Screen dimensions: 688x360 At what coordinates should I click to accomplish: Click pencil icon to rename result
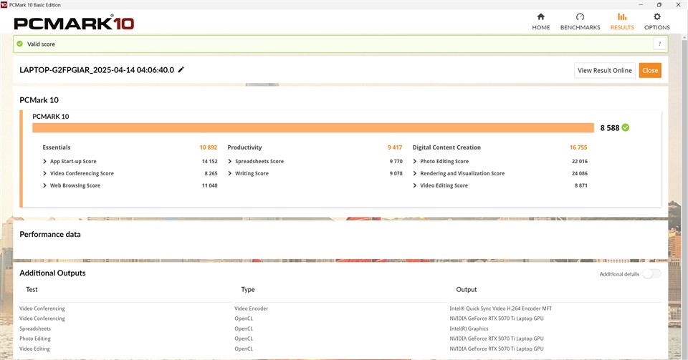click(181, 70)
